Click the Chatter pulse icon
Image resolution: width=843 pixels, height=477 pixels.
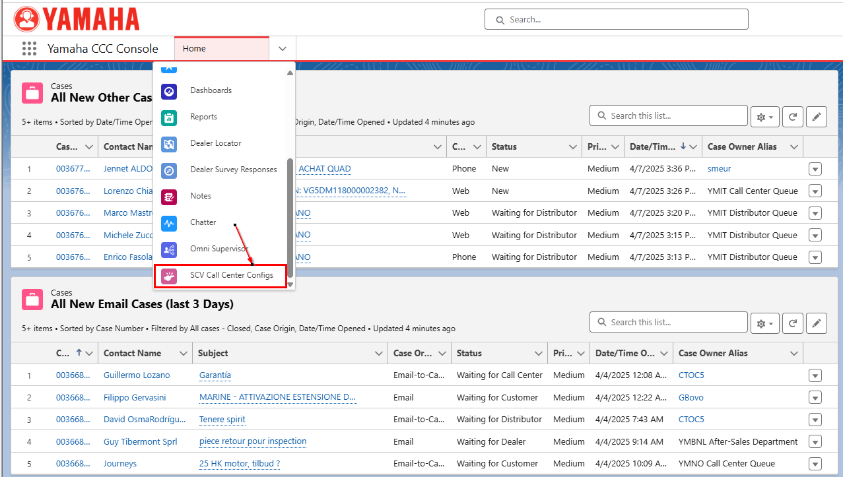pos(169,223)
